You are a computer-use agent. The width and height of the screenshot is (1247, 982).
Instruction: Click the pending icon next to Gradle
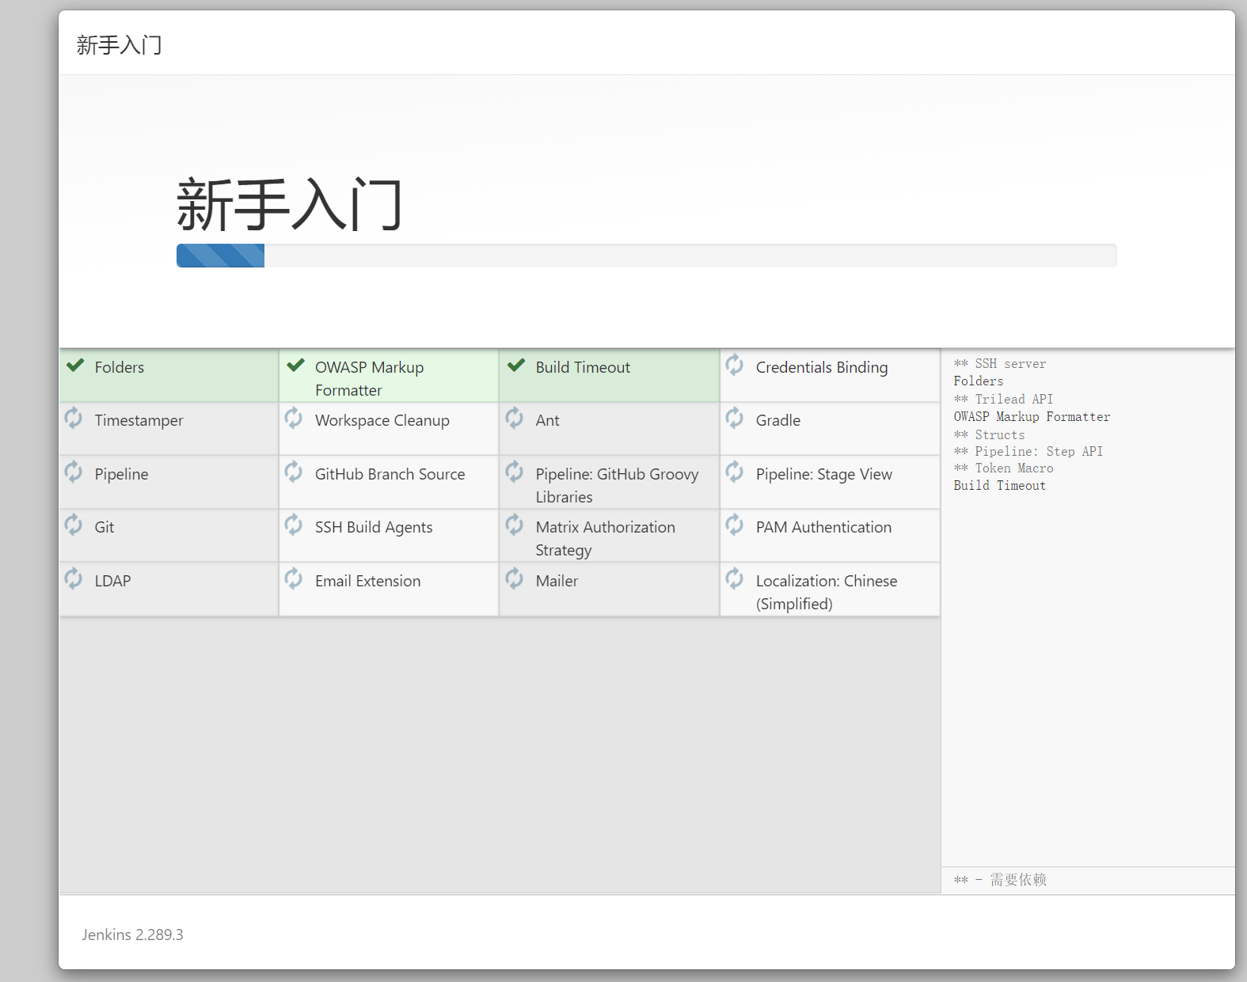735,418
